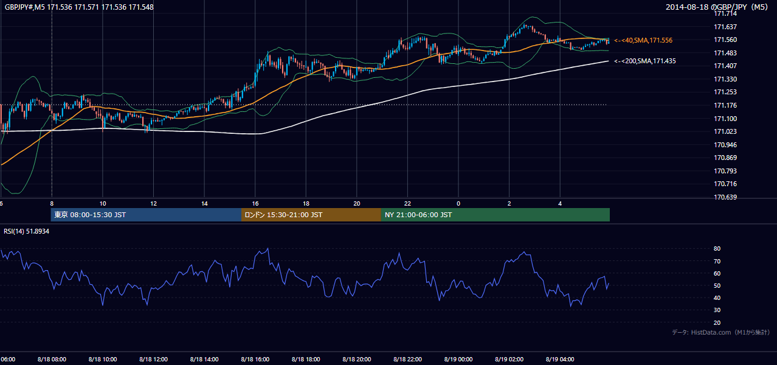This screenshot has width=777, height=365.
Task: Click price axis value 171.637
Action: [725, 27]
